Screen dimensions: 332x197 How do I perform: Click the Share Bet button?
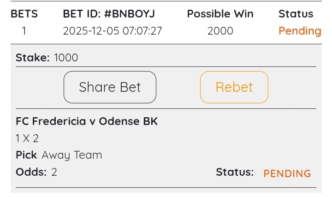click(110, 87)
